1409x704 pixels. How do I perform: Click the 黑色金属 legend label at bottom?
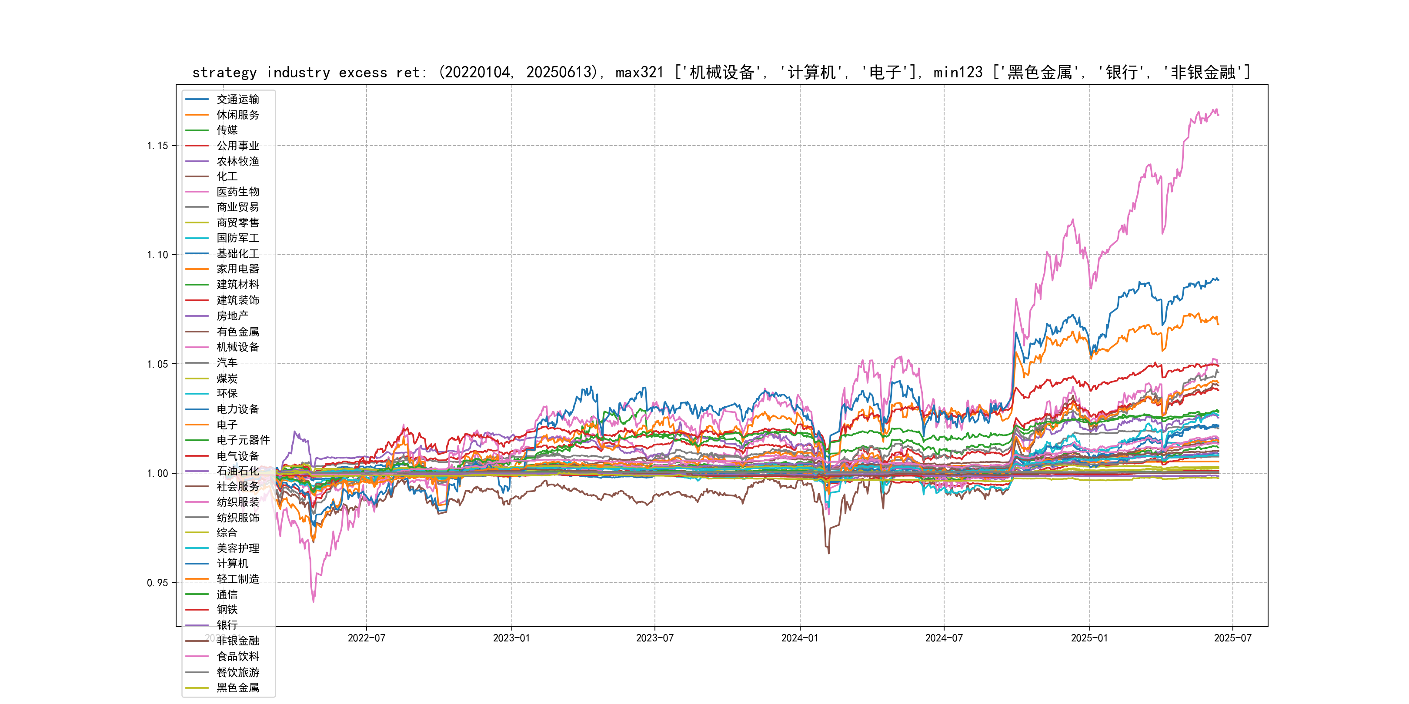(237, 687)
